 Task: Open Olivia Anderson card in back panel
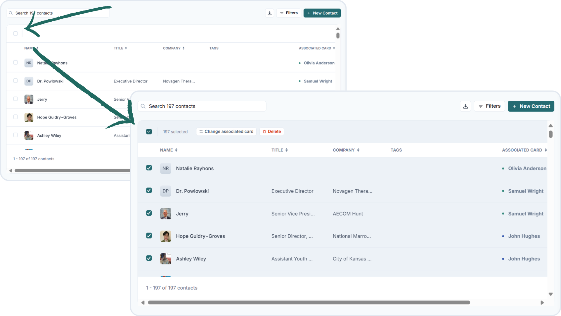click(x=319, y=63)
